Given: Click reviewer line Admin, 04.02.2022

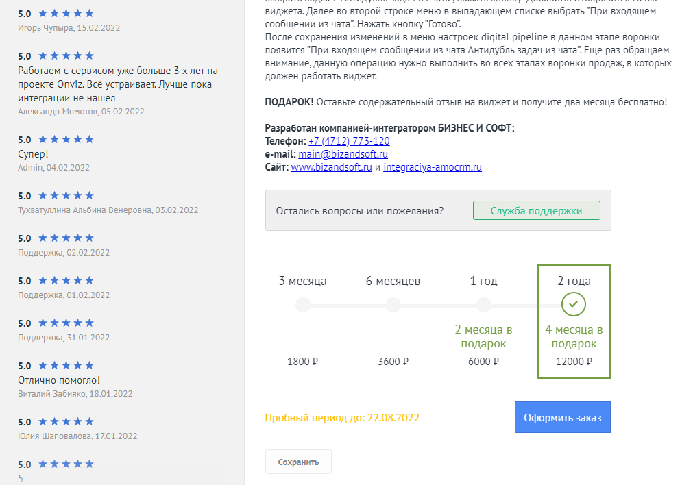Looking at the screenshot, I should click(x=53, y=167).
